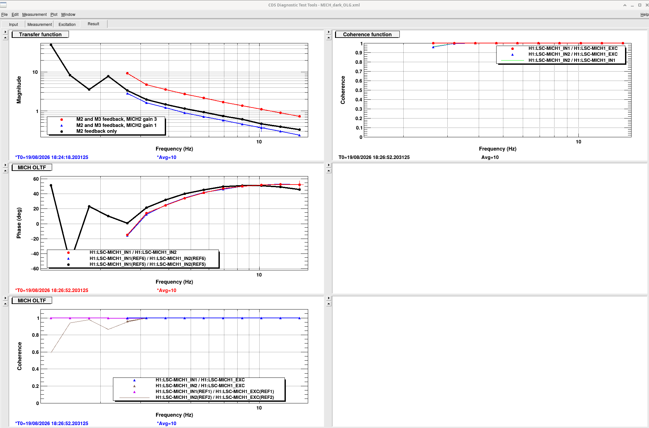This screenshot has width=649, height=428.
Task: Click the right arrow beside Coherence function plot
Action: (x=329, y=32)
